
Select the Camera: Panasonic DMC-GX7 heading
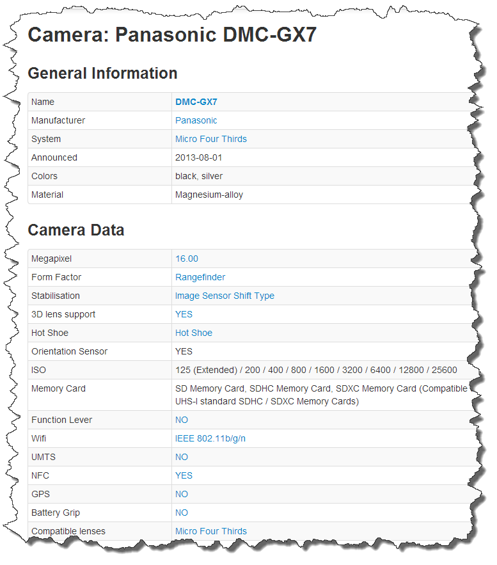coord(172,35)
